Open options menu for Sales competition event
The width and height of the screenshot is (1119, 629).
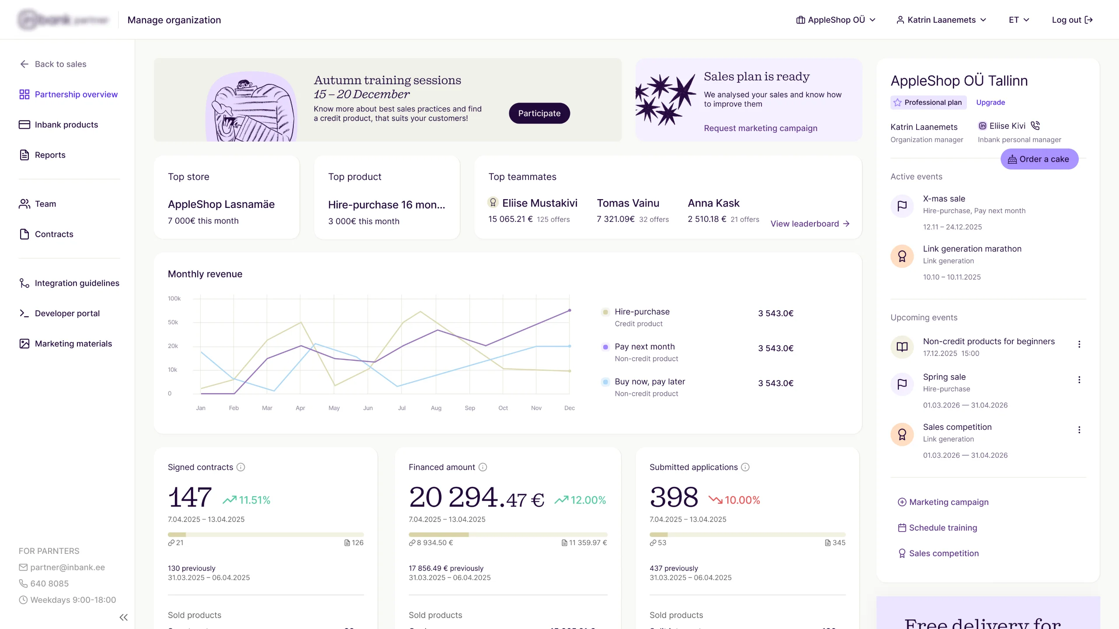click(x=1079, y=430)
